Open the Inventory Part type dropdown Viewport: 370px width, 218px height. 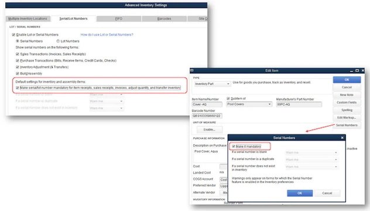pos(212,84)
